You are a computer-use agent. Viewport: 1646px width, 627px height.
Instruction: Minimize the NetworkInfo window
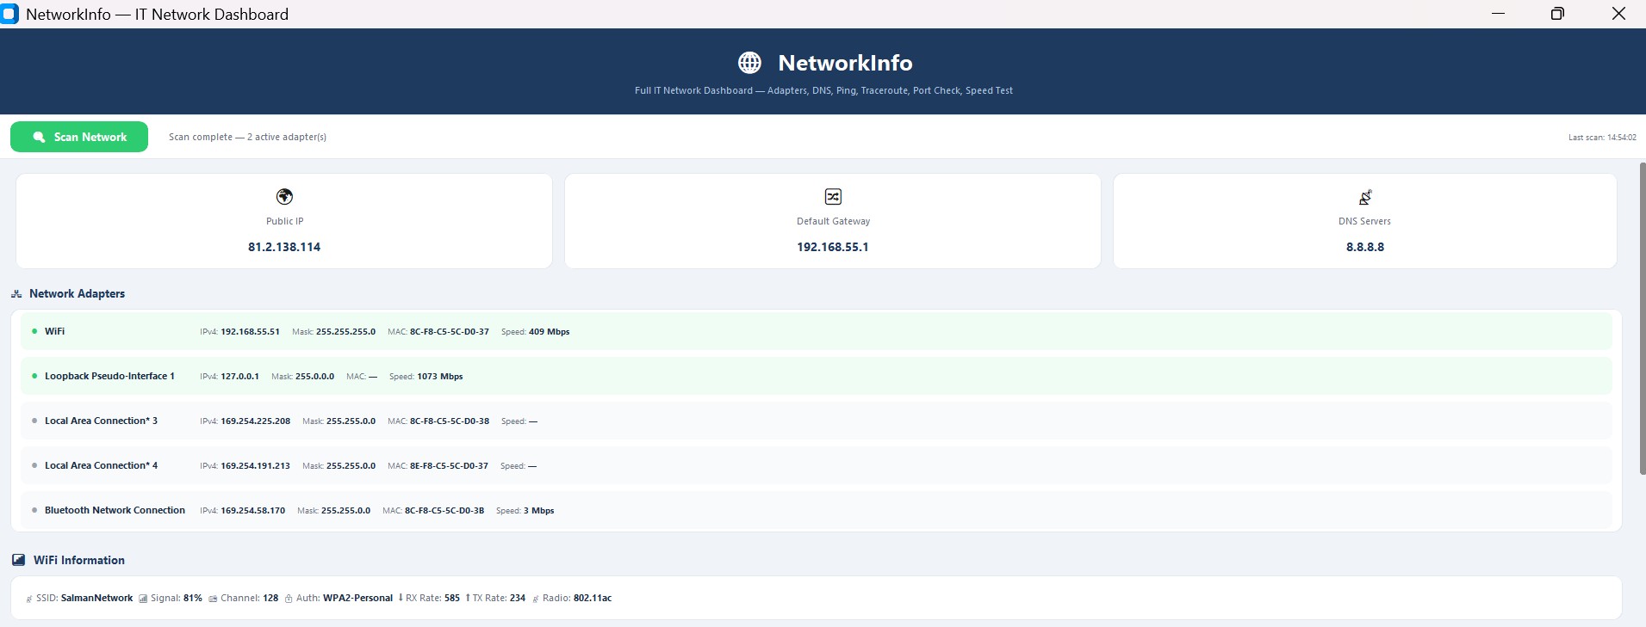[x=1498, y=14]
